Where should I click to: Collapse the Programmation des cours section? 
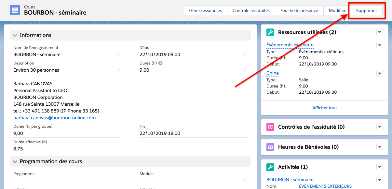point(15,161)
